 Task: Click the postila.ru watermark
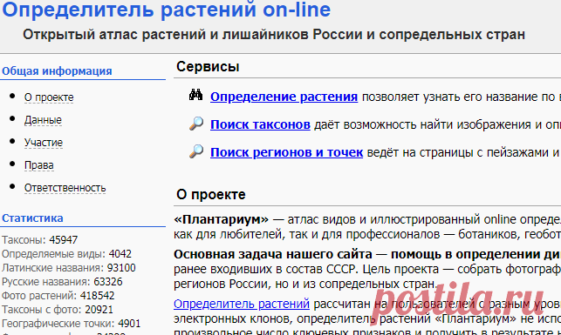click(457, 301)
